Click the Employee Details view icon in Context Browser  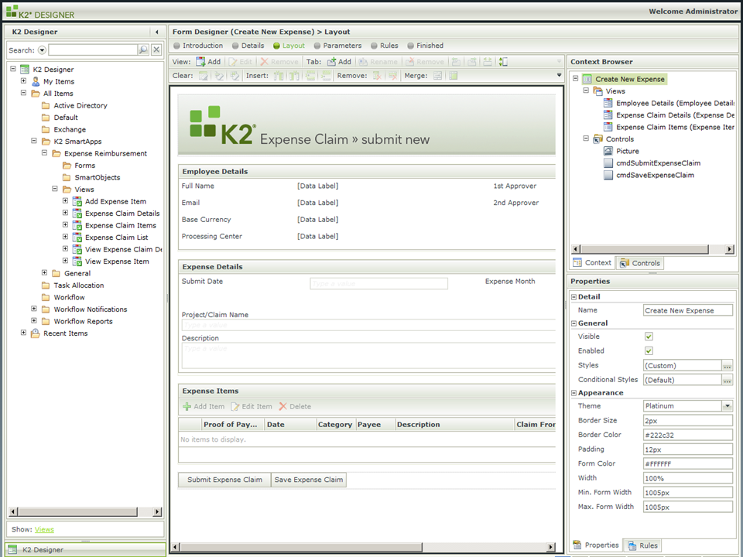[608, 103]
